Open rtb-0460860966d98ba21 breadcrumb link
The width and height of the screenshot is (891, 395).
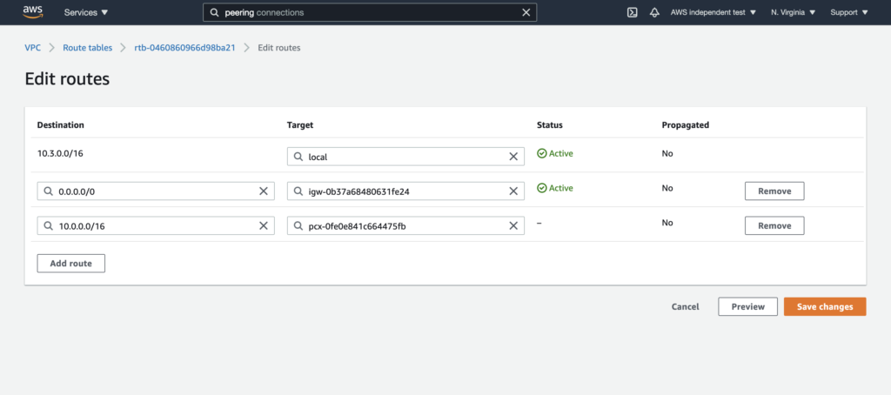[184, 47]
